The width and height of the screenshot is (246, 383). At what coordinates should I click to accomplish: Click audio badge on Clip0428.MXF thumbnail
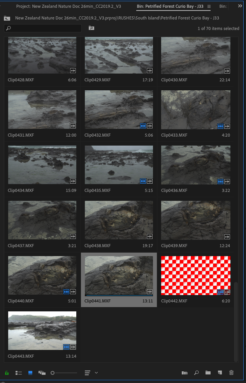click(x=73, y=70)
